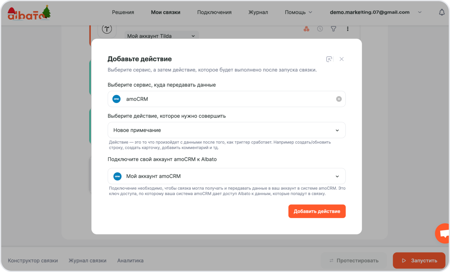Click the Albato logo
The image size is (450, 272).
pyautogui.click(x=29, y=14)
